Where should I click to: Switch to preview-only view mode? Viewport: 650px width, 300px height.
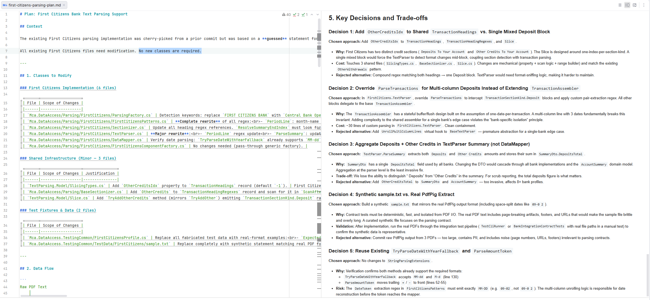pos(635,5)
